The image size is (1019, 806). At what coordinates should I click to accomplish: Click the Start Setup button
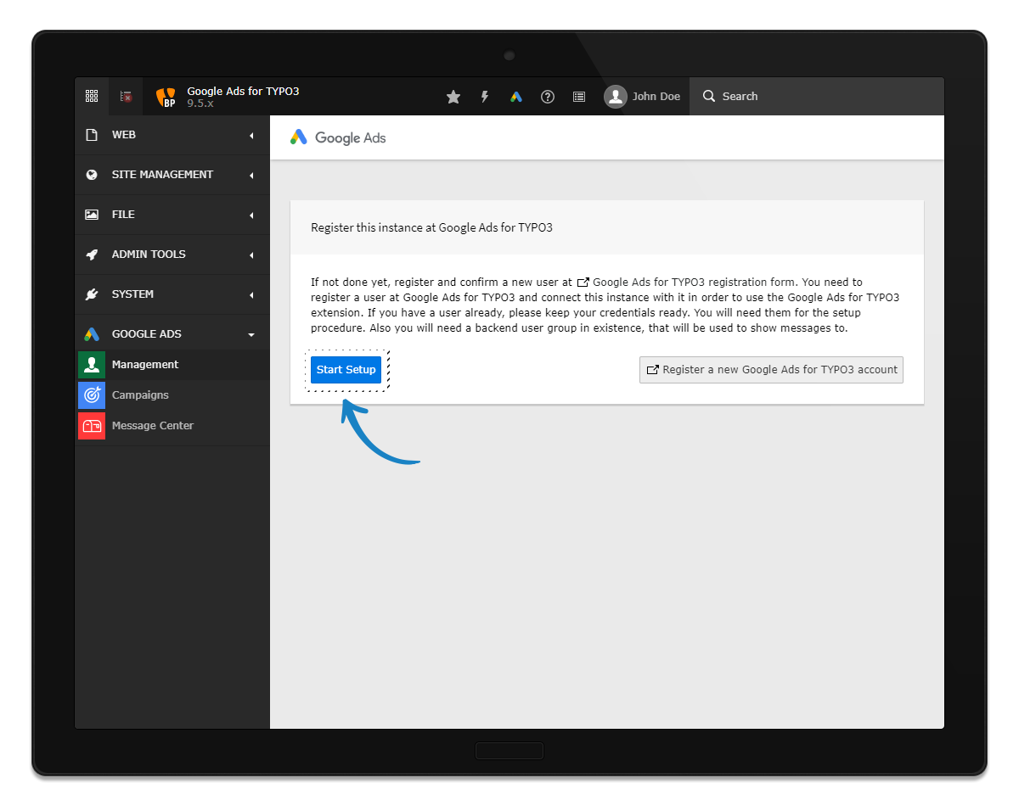point(346,370)
